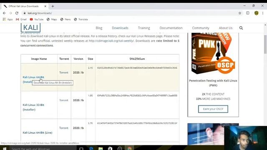
Task: Click the SHA256Sum column header
Action: click(137, 59)
